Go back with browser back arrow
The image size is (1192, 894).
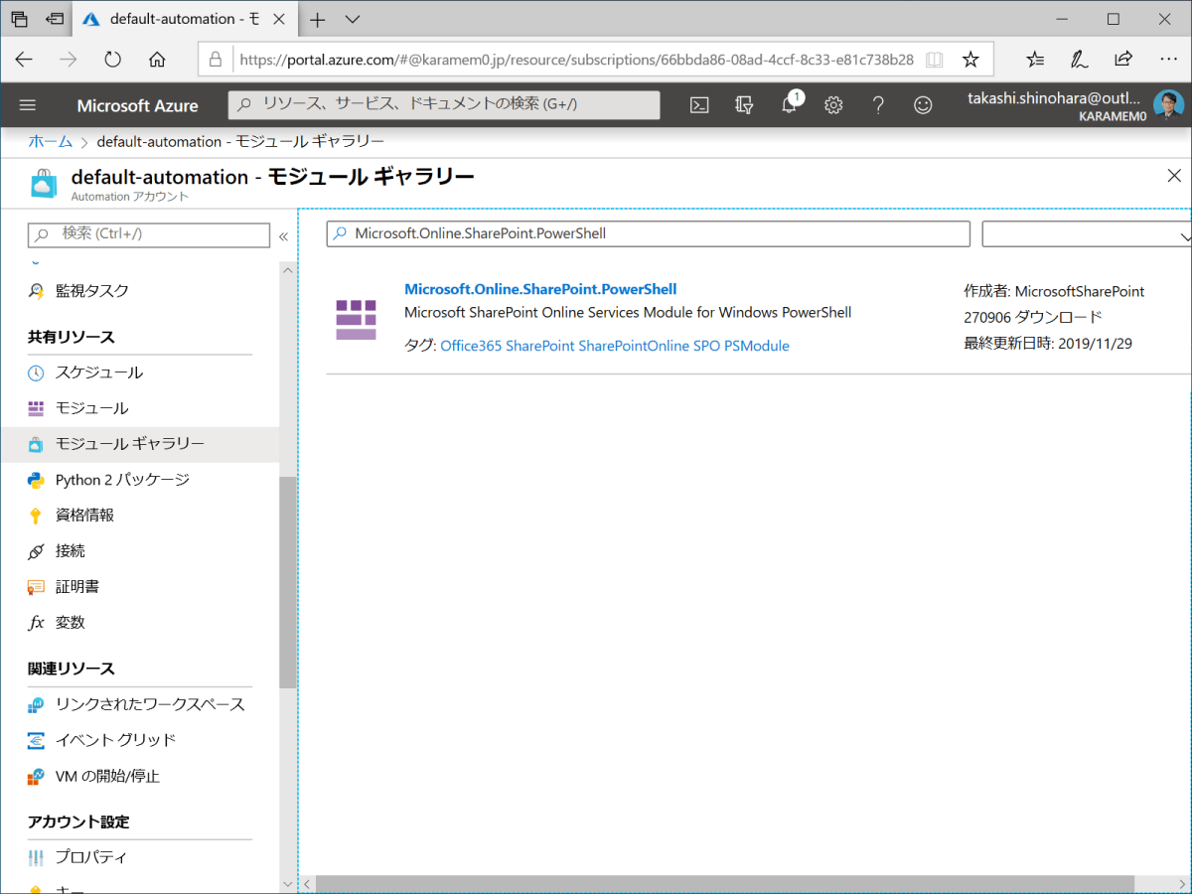click(24, 60)
